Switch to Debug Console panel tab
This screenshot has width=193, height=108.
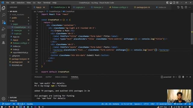(x=61, y=77)
